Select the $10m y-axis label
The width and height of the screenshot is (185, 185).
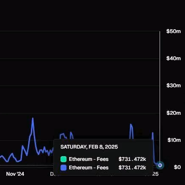(174, 140)
